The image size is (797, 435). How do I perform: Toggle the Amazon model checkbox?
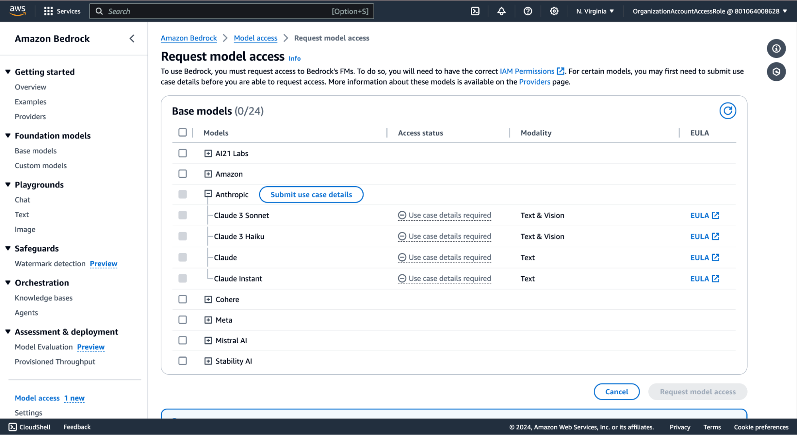click(x=182, y=173)
